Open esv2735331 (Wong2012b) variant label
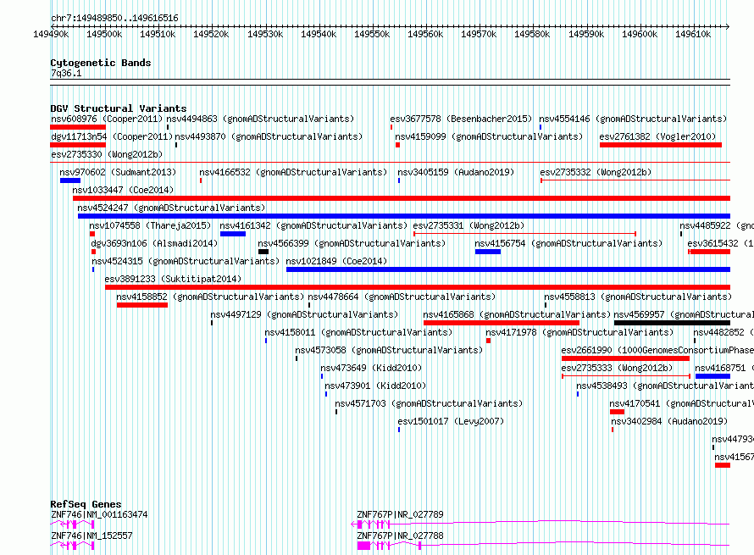This screenshot has height=555, width=754. tap(468, 225)
